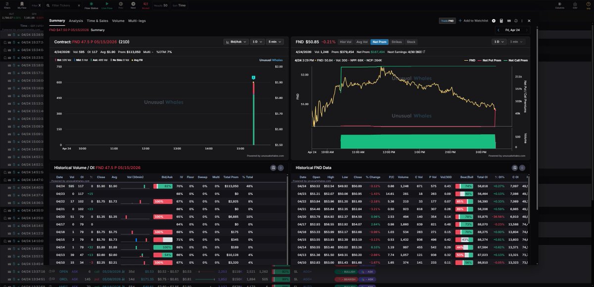Open Bid/Ask chart type dropdown
594x287 pixels.
click(x=236, y=42)
